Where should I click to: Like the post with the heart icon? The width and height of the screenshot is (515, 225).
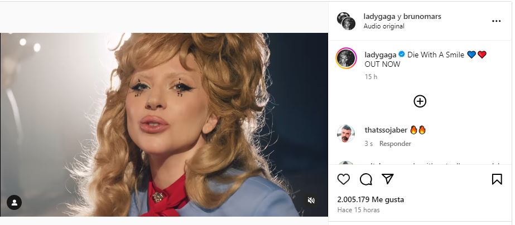(344, 179)
